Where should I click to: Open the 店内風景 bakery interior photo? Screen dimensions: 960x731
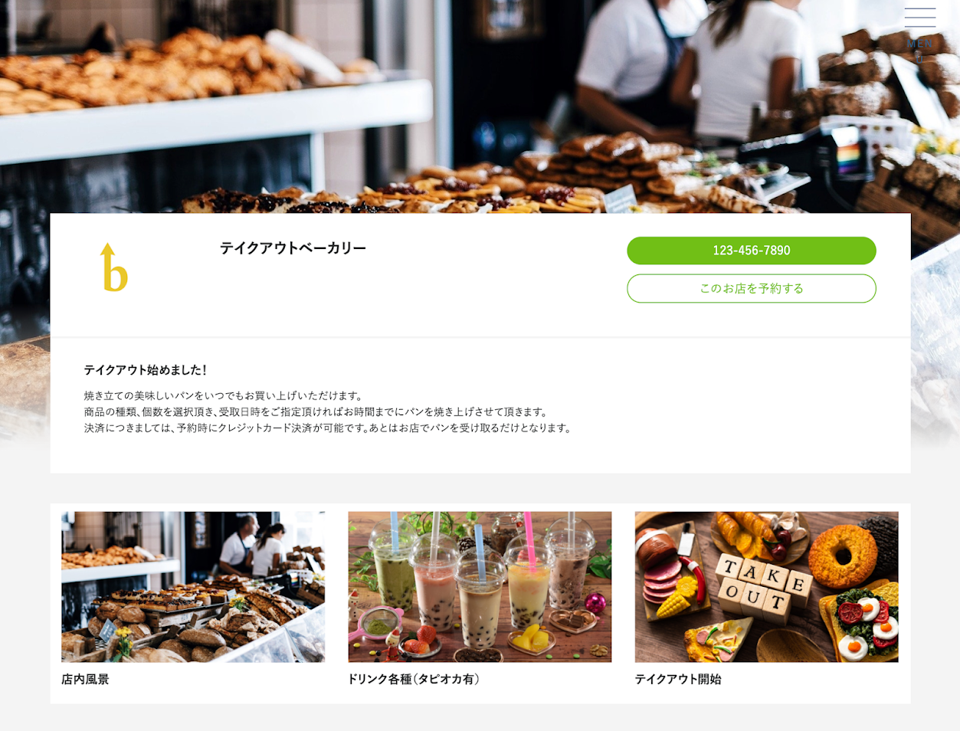point(193,587)
